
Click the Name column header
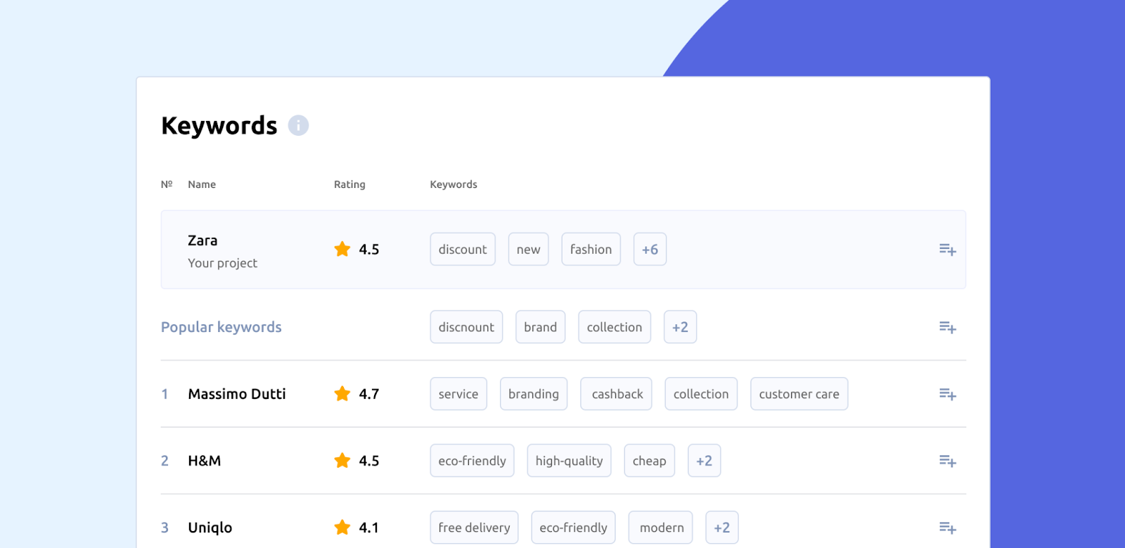point(202,184)
